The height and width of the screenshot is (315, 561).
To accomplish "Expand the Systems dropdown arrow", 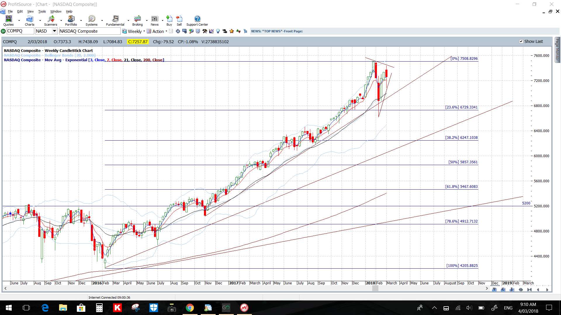I will point(102,21).
